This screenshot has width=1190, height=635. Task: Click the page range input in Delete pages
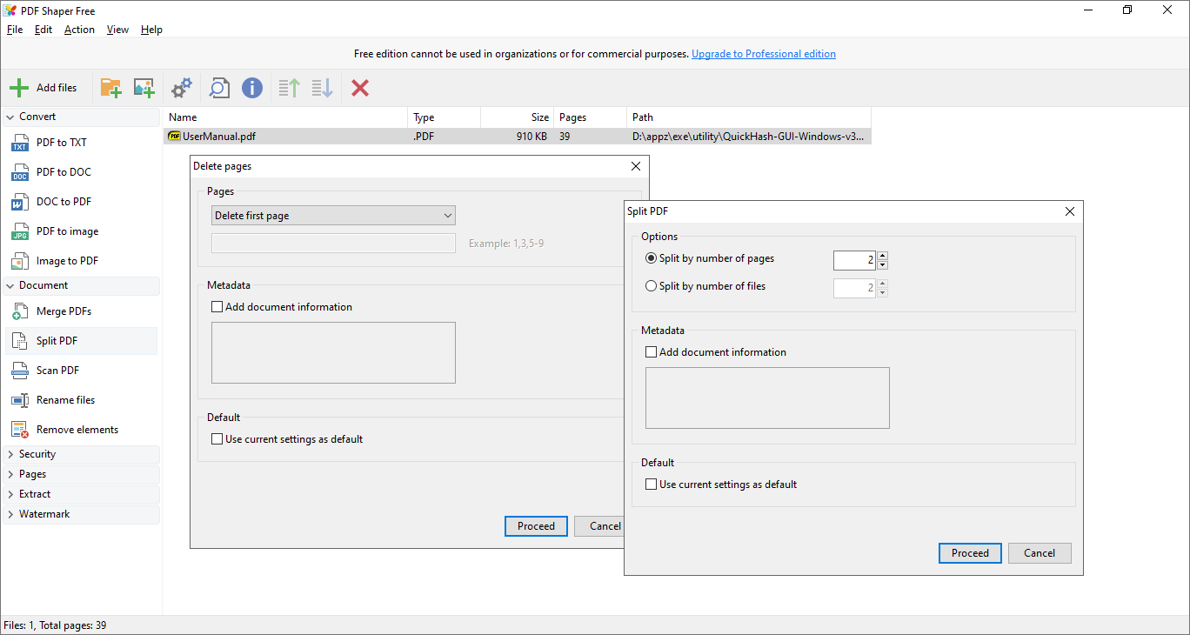click(333, 244)
